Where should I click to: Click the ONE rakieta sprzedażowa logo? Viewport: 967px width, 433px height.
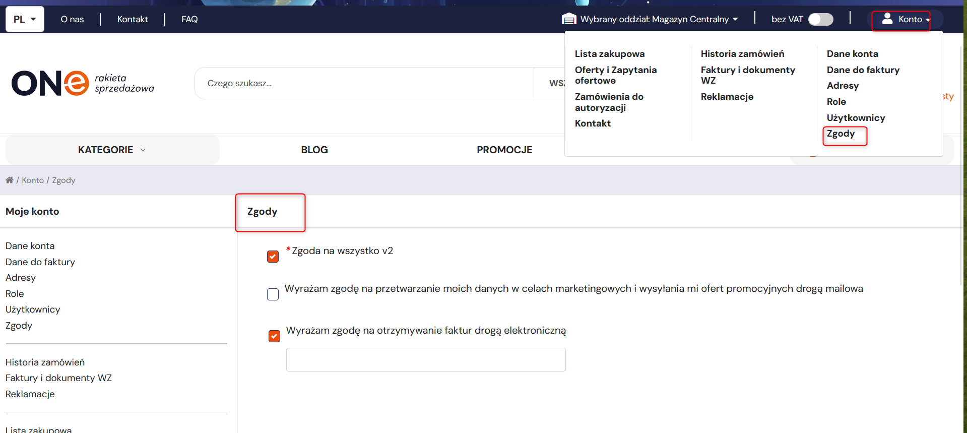83,83
